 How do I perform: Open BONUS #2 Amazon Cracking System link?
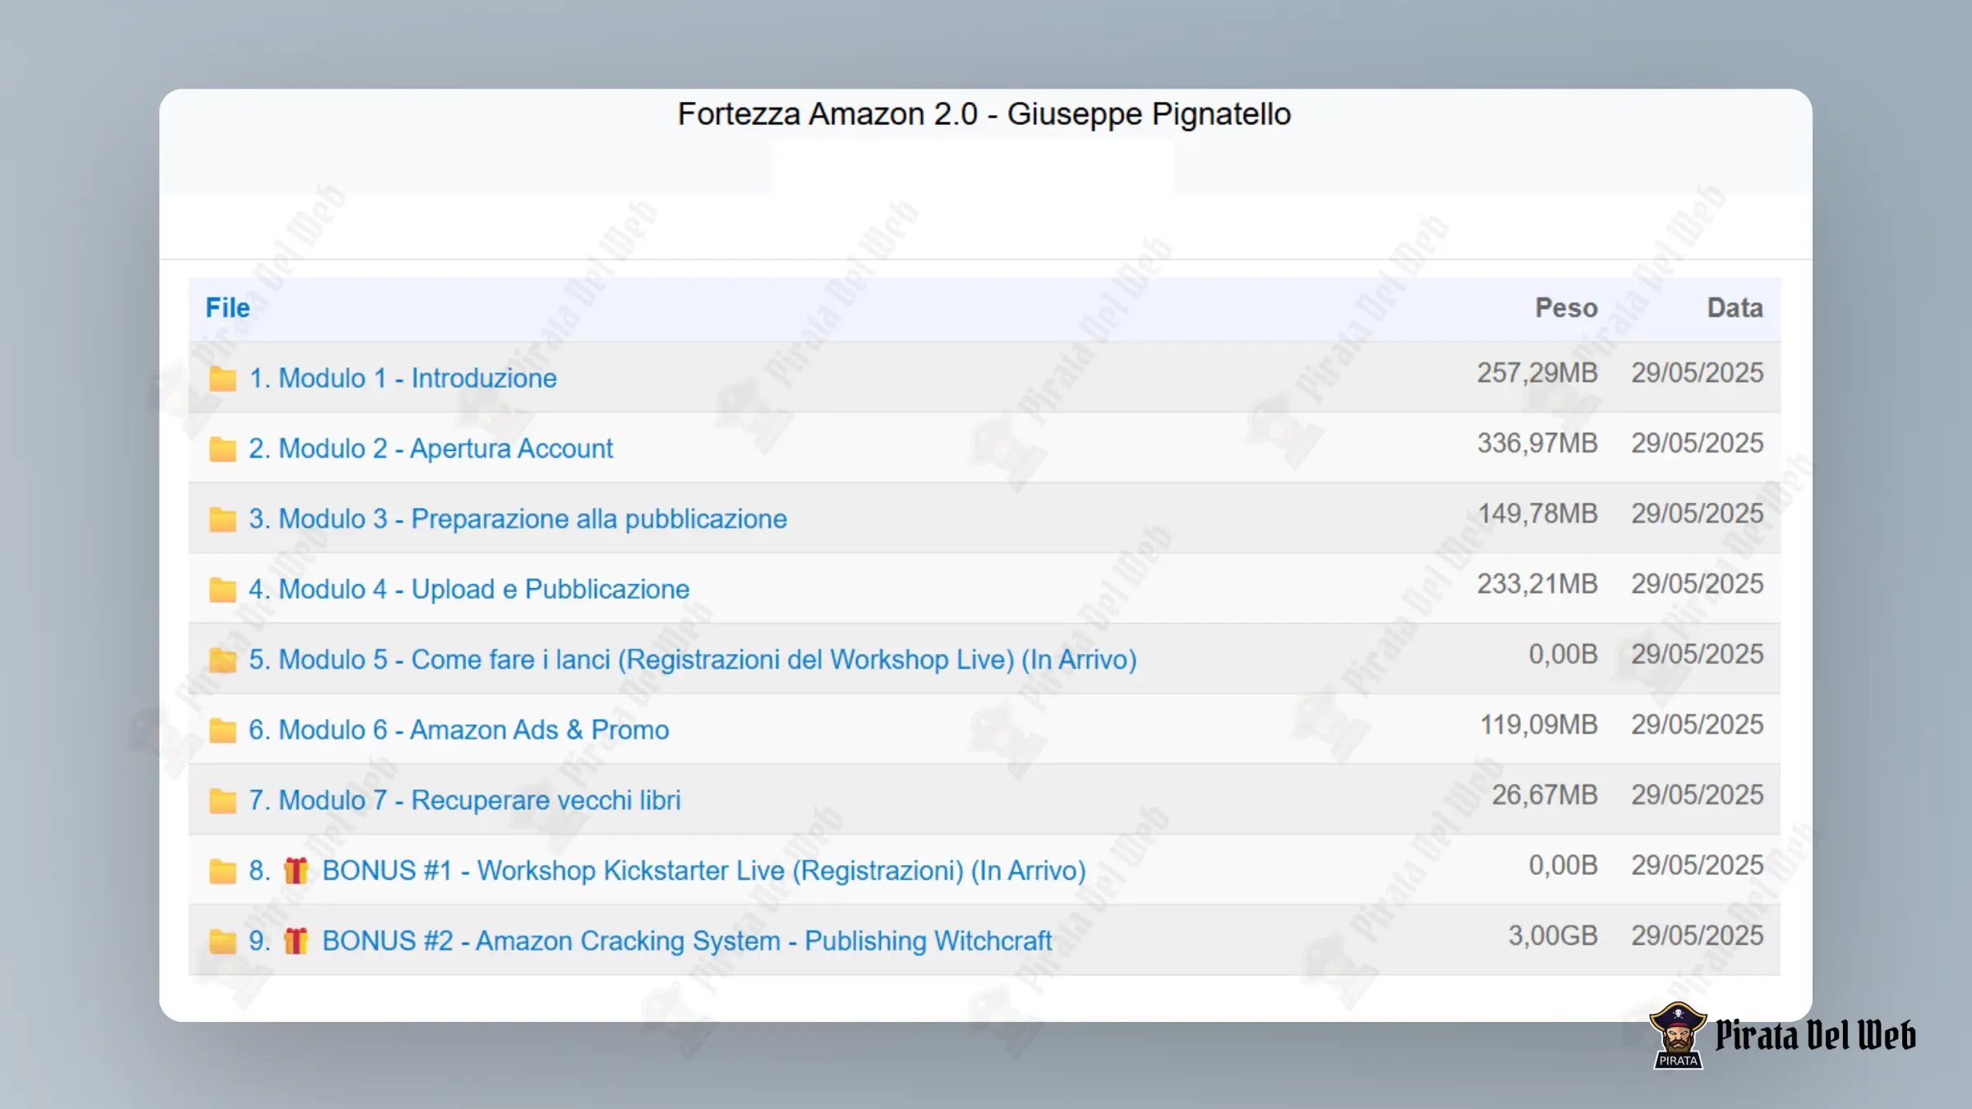(x=686, y=941)
